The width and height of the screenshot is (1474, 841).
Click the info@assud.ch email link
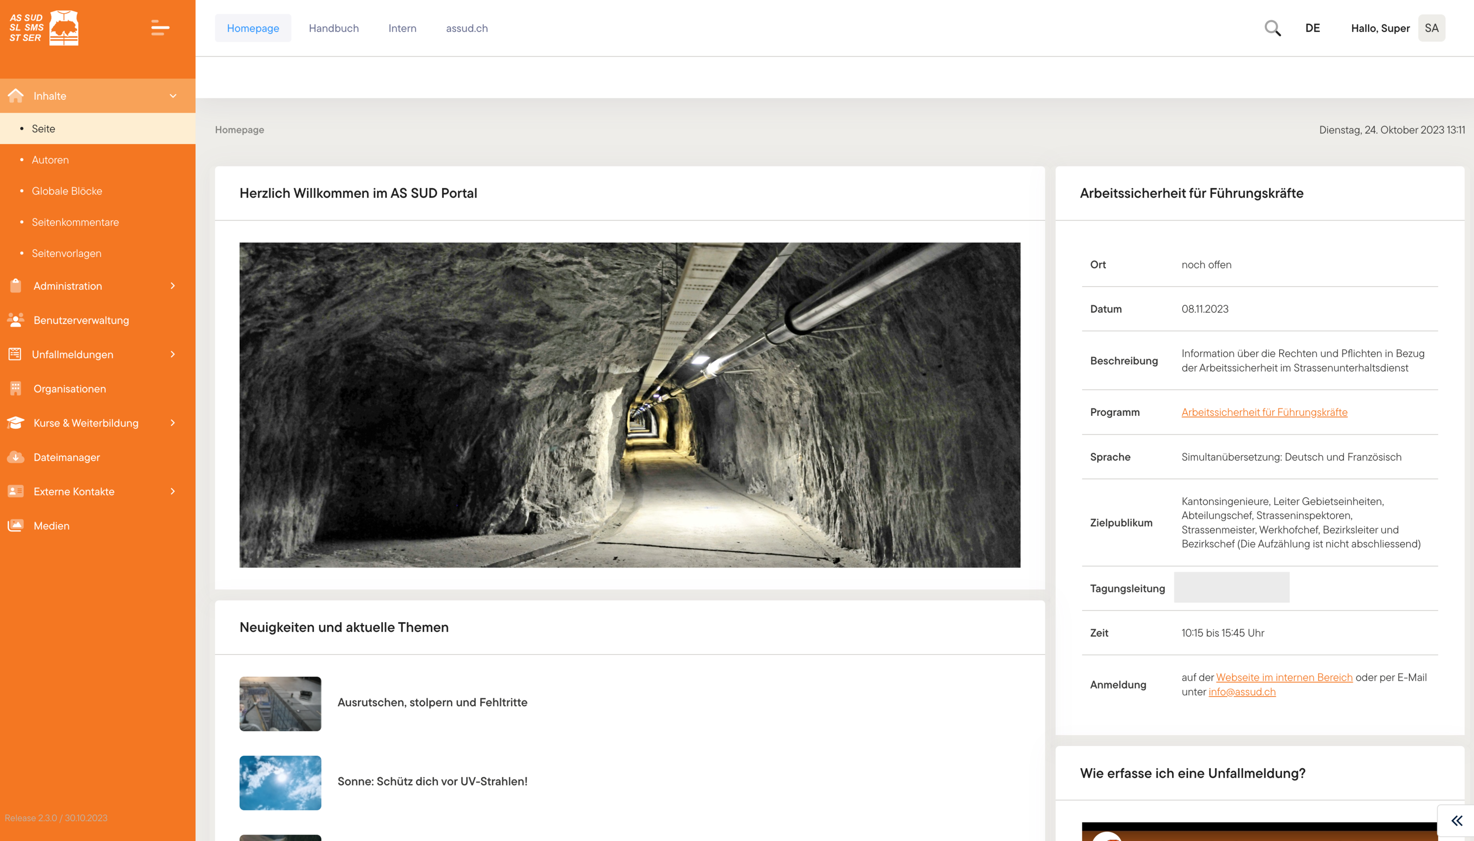[1242, 691]
